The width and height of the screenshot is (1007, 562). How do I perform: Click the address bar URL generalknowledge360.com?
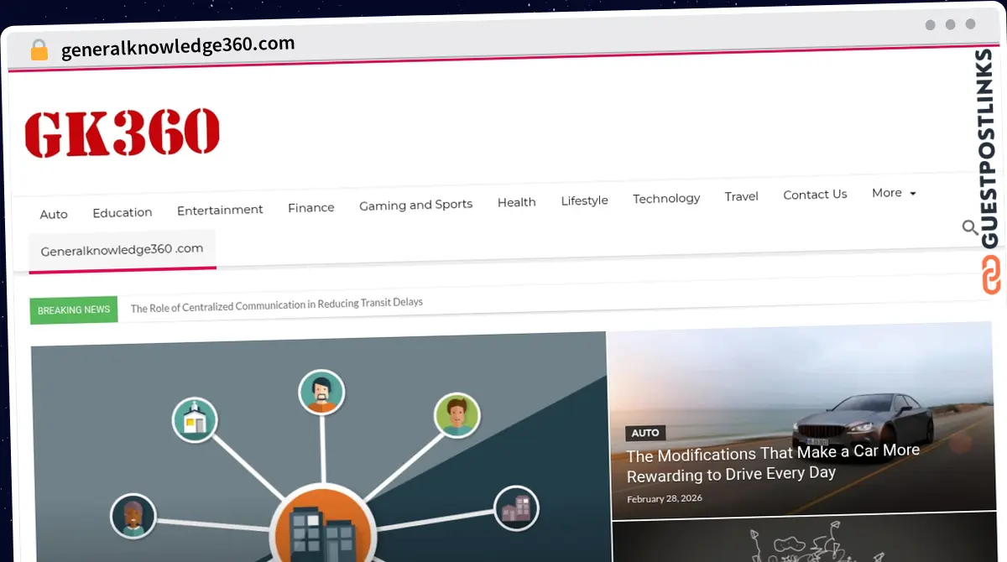(178, 46)
